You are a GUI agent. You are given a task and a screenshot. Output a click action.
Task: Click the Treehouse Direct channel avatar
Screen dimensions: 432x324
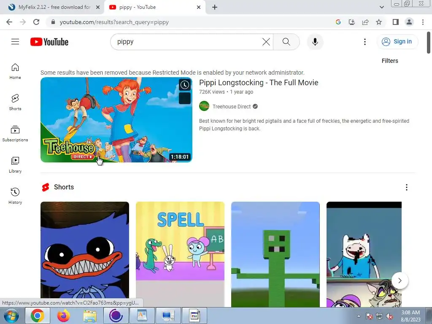(204, 106)
